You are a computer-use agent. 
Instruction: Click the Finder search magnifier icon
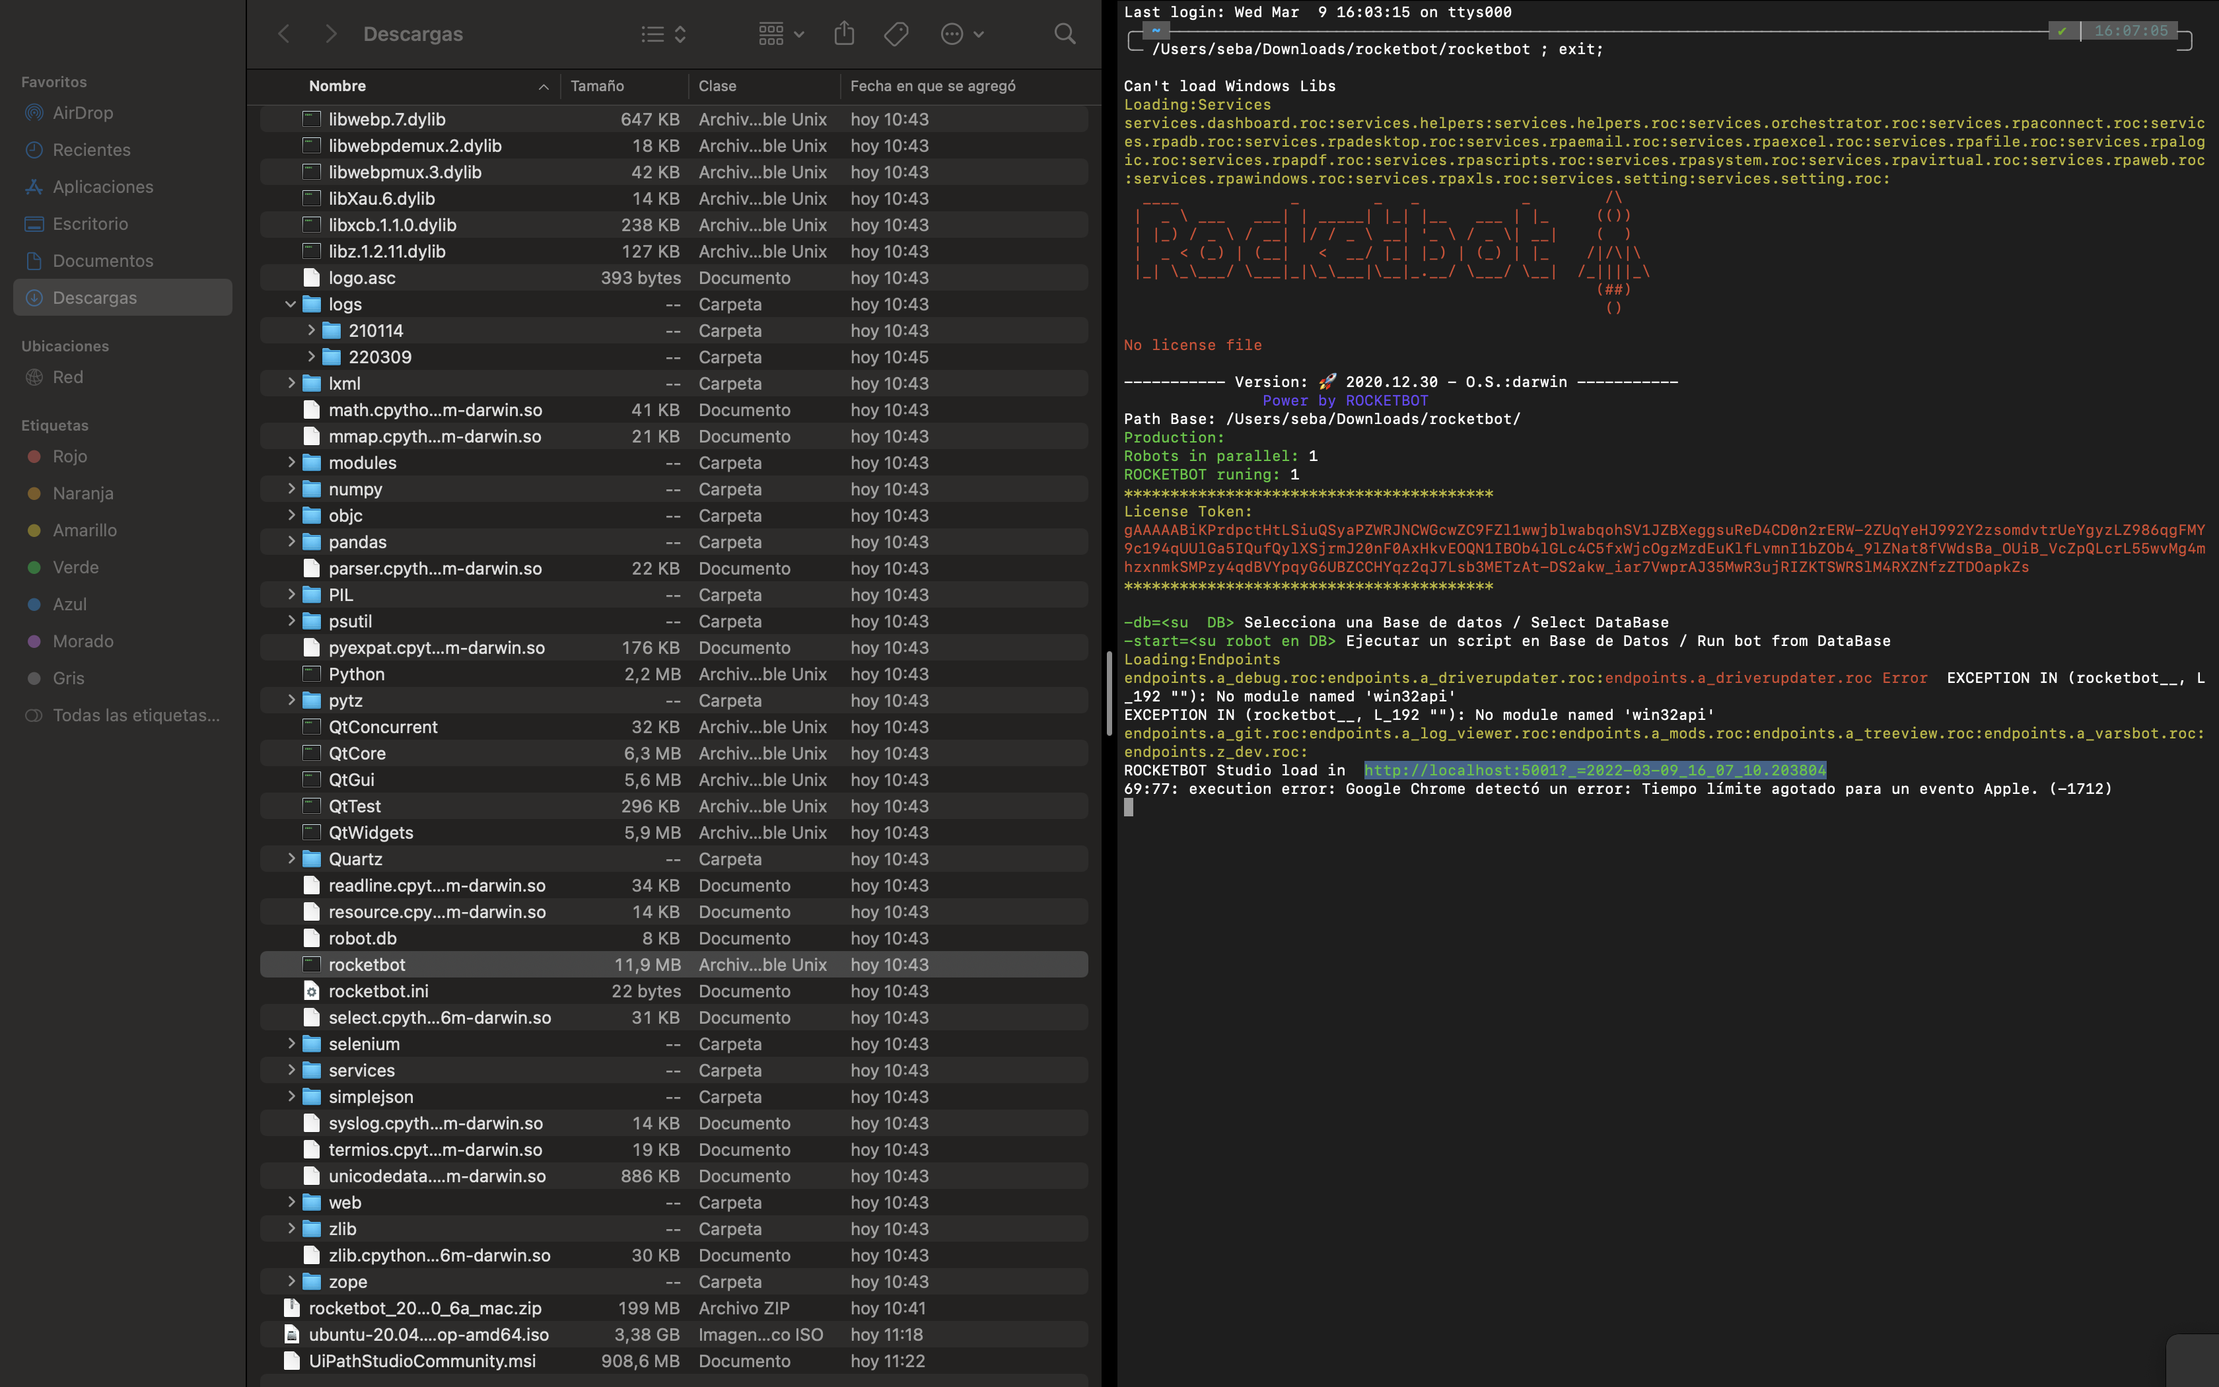1064,34
